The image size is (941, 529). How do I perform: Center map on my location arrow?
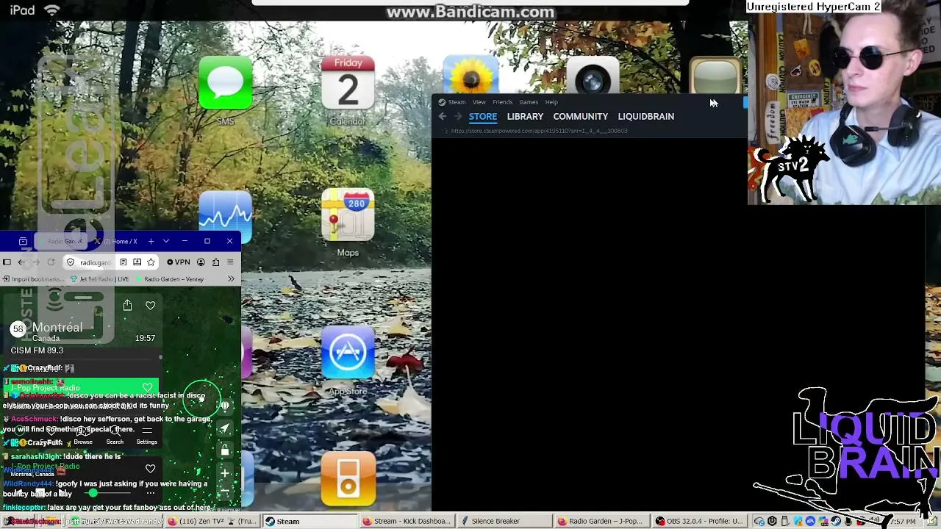pyautogui.click(x=225, y=428)
